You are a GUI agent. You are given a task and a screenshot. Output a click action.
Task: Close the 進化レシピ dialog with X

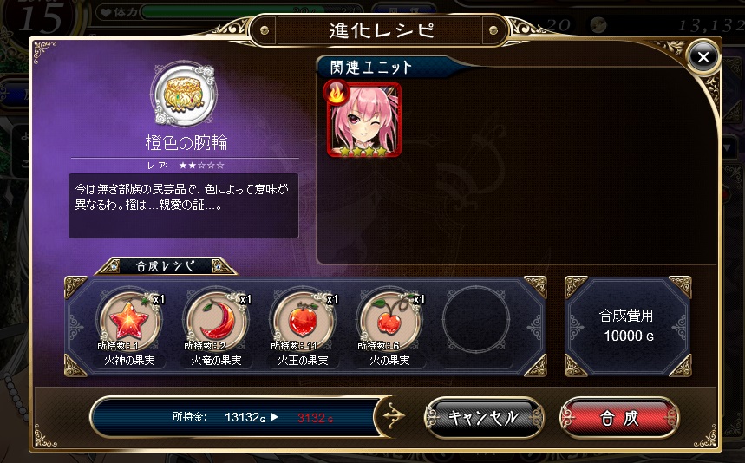coord(703,57)
